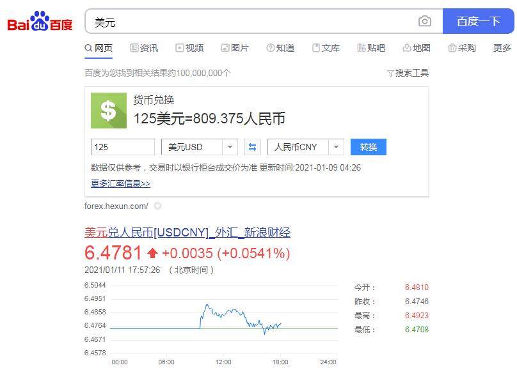
Task: Expand the 更多 tab menu
Action: click(x=502, y=48)
